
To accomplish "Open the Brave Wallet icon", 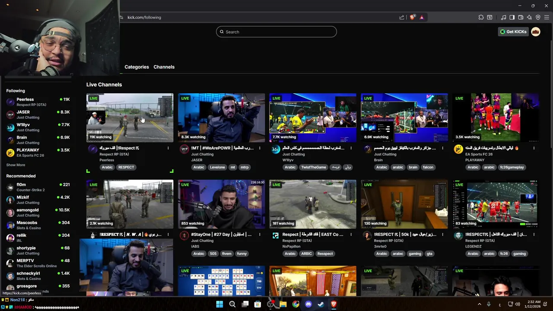I will point(521,17).
